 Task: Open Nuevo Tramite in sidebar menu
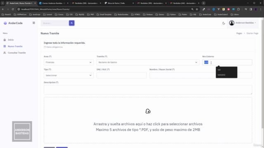15,46
